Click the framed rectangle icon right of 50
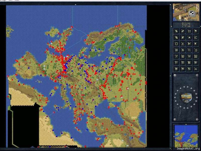This screenshot has height=151, width=201. [196, 56]
